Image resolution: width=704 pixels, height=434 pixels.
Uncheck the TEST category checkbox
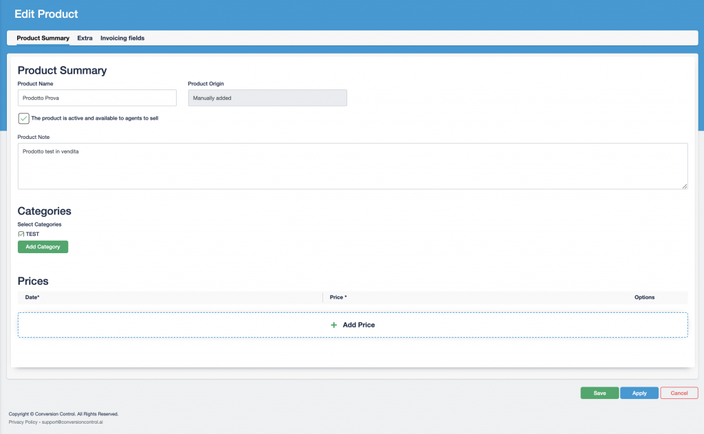coord(21,235)
